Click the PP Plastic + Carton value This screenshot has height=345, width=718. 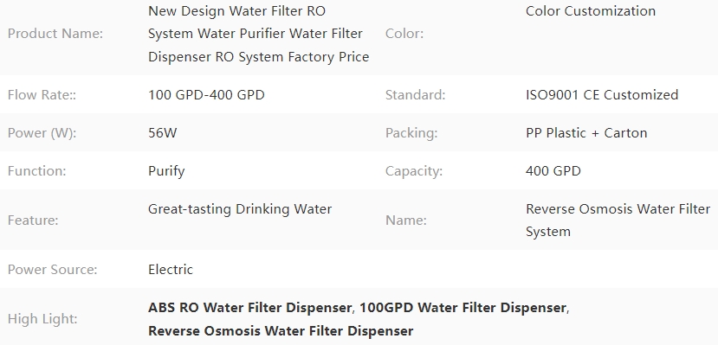pos(586,132)
